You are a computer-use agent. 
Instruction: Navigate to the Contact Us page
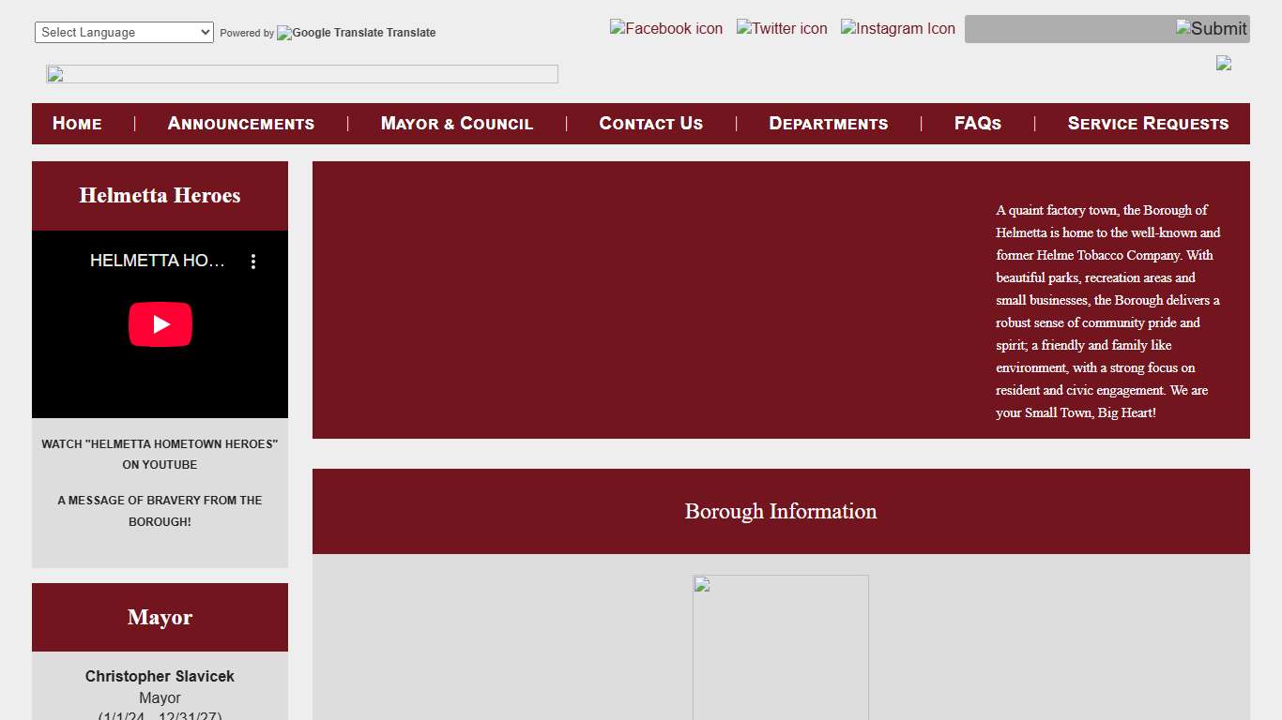(650, 124)
